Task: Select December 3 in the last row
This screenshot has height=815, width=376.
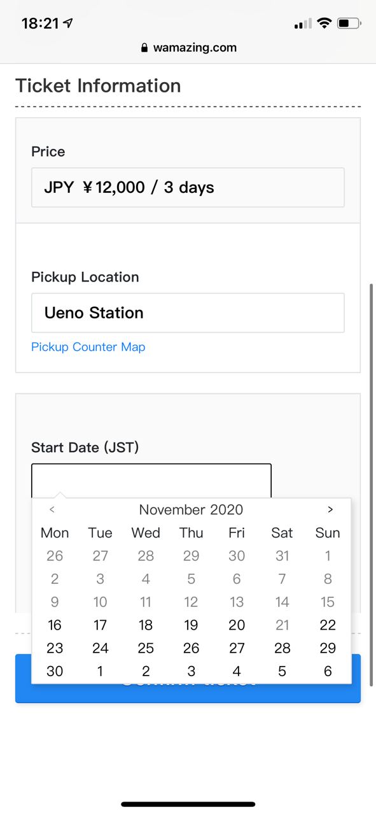Action: click(x=191, y=671)
